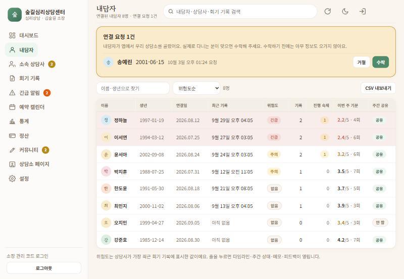The image size is (404, 279).
Task: Click the 회기 기록 document icon
Action: pos(12,78)
